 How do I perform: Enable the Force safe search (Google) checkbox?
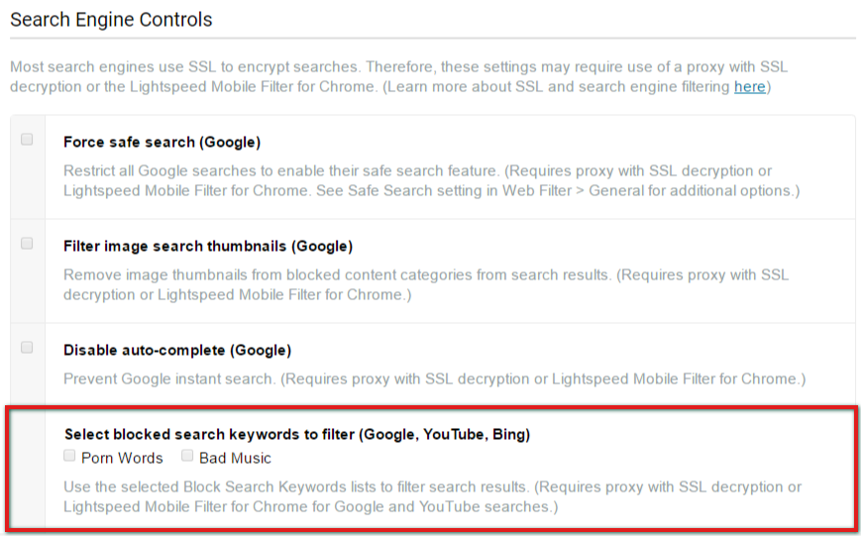[x=27, y=139]
